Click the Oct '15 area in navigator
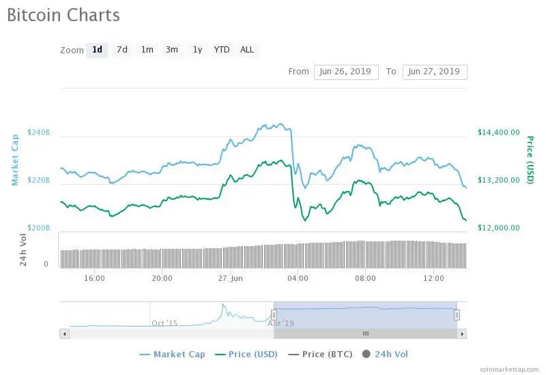This screenshot has height=375, width=546. tap(164, 322)
